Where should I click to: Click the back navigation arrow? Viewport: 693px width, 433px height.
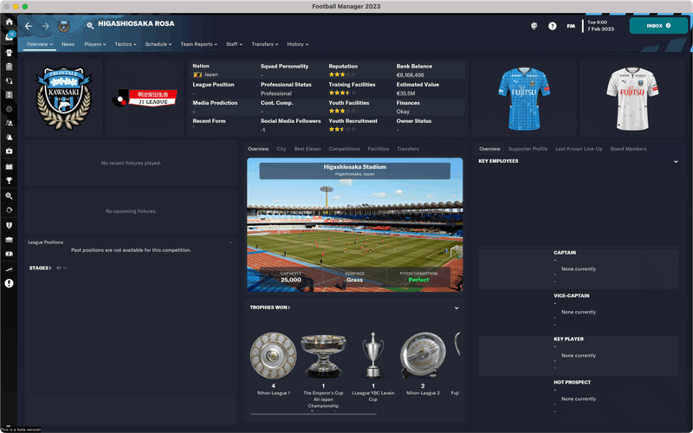29,26
